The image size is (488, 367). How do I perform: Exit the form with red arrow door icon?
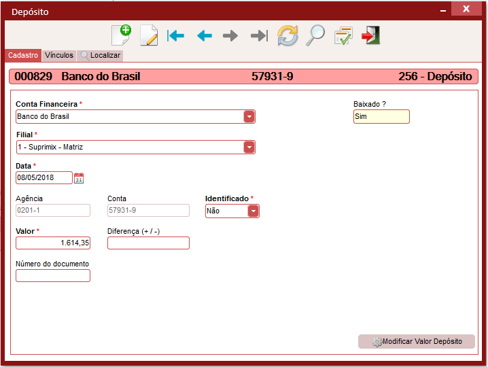pos(371,35)
